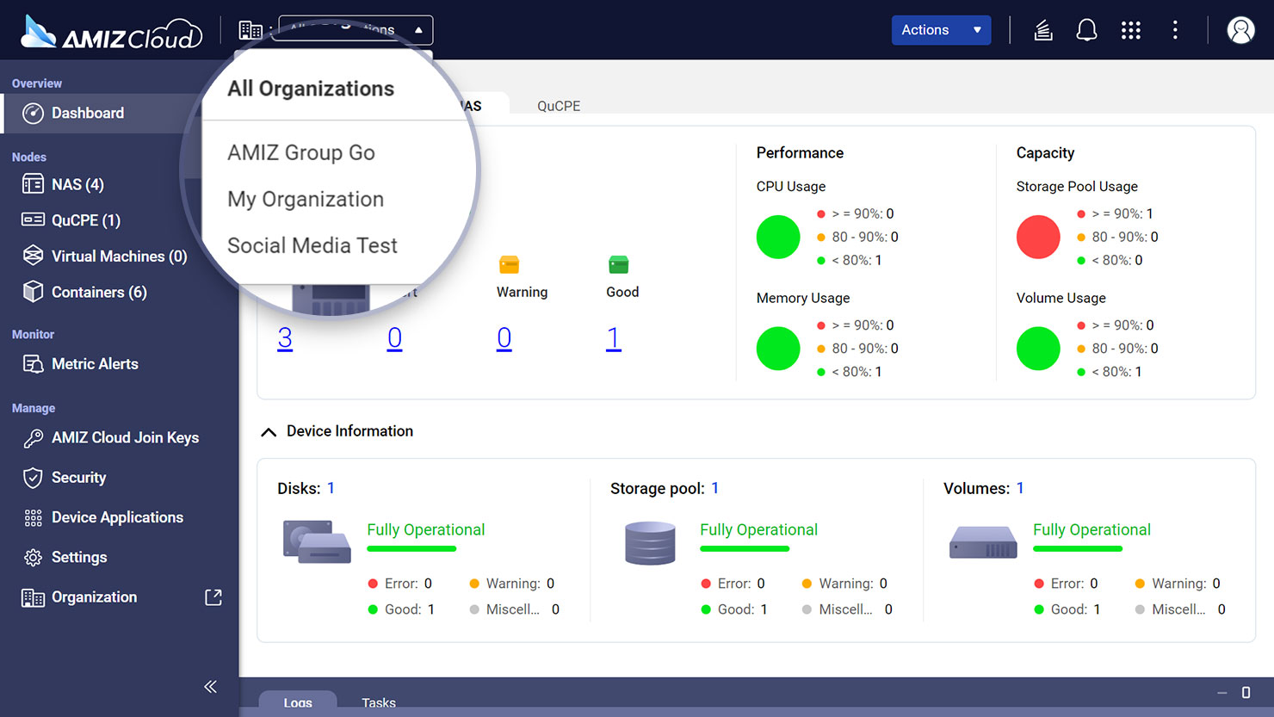Click the red Storage Pool Usage indicator
Screen dimensions: 1274x717
pyautogui.click(x=1038, y=237)
